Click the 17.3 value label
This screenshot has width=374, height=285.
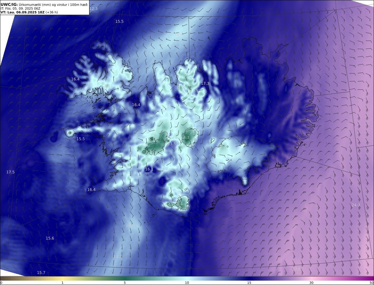(x=205, y=84)
